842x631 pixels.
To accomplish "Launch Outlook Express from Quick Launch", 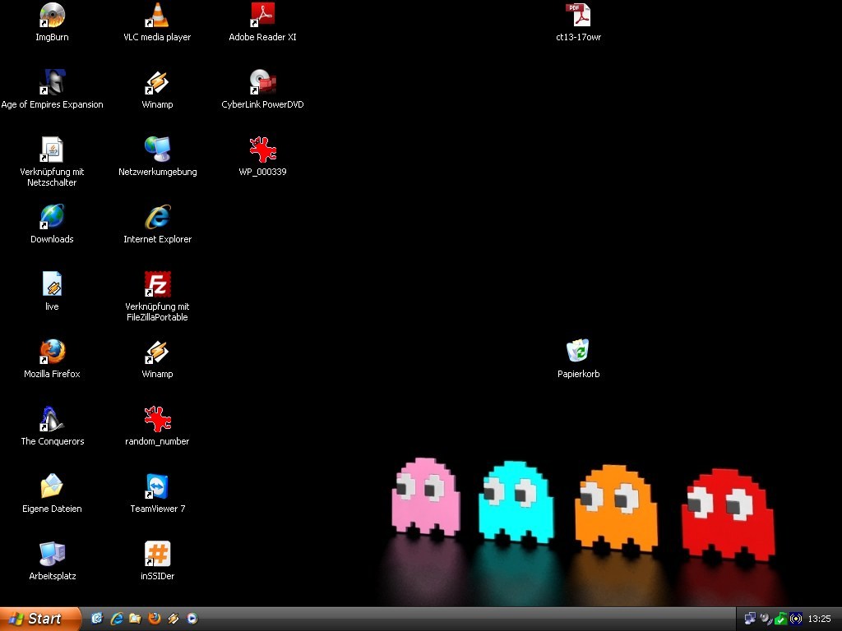I will [x=97, y=619].
